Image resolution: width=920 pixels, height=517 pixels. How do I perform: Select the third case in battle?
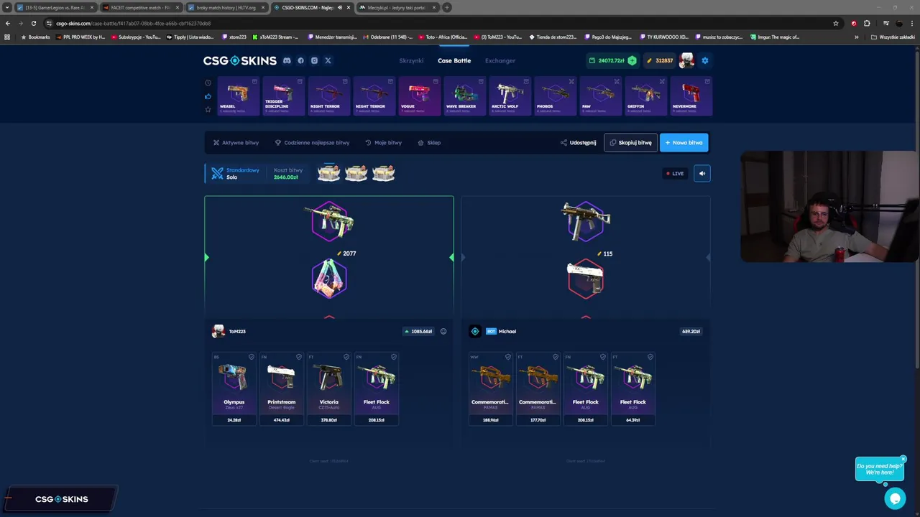click(x=383, y=172)
